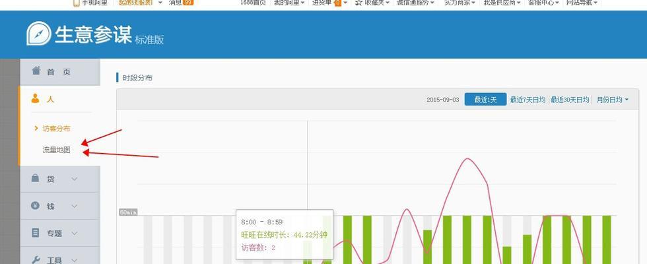Click the shopping bag icon for 货
The width and height of the screenshot is (647, 264).
[36, 178]
